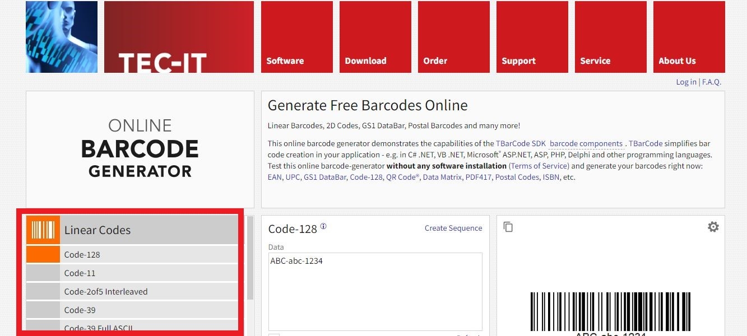
Task: Open the Download menu
Action: pos(375,37)
